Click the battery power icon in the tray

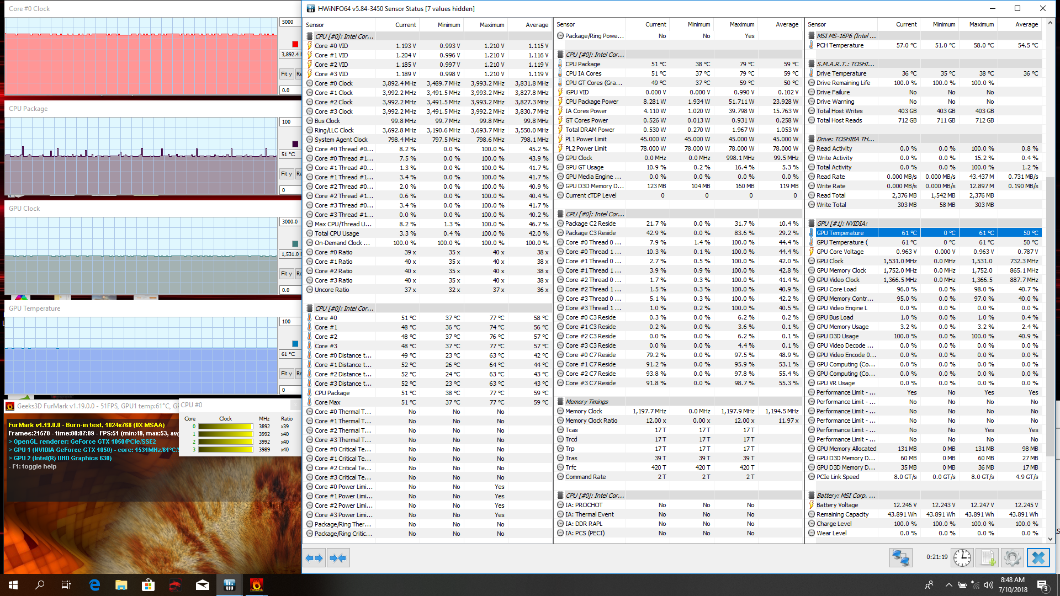(x=962, y=585)
